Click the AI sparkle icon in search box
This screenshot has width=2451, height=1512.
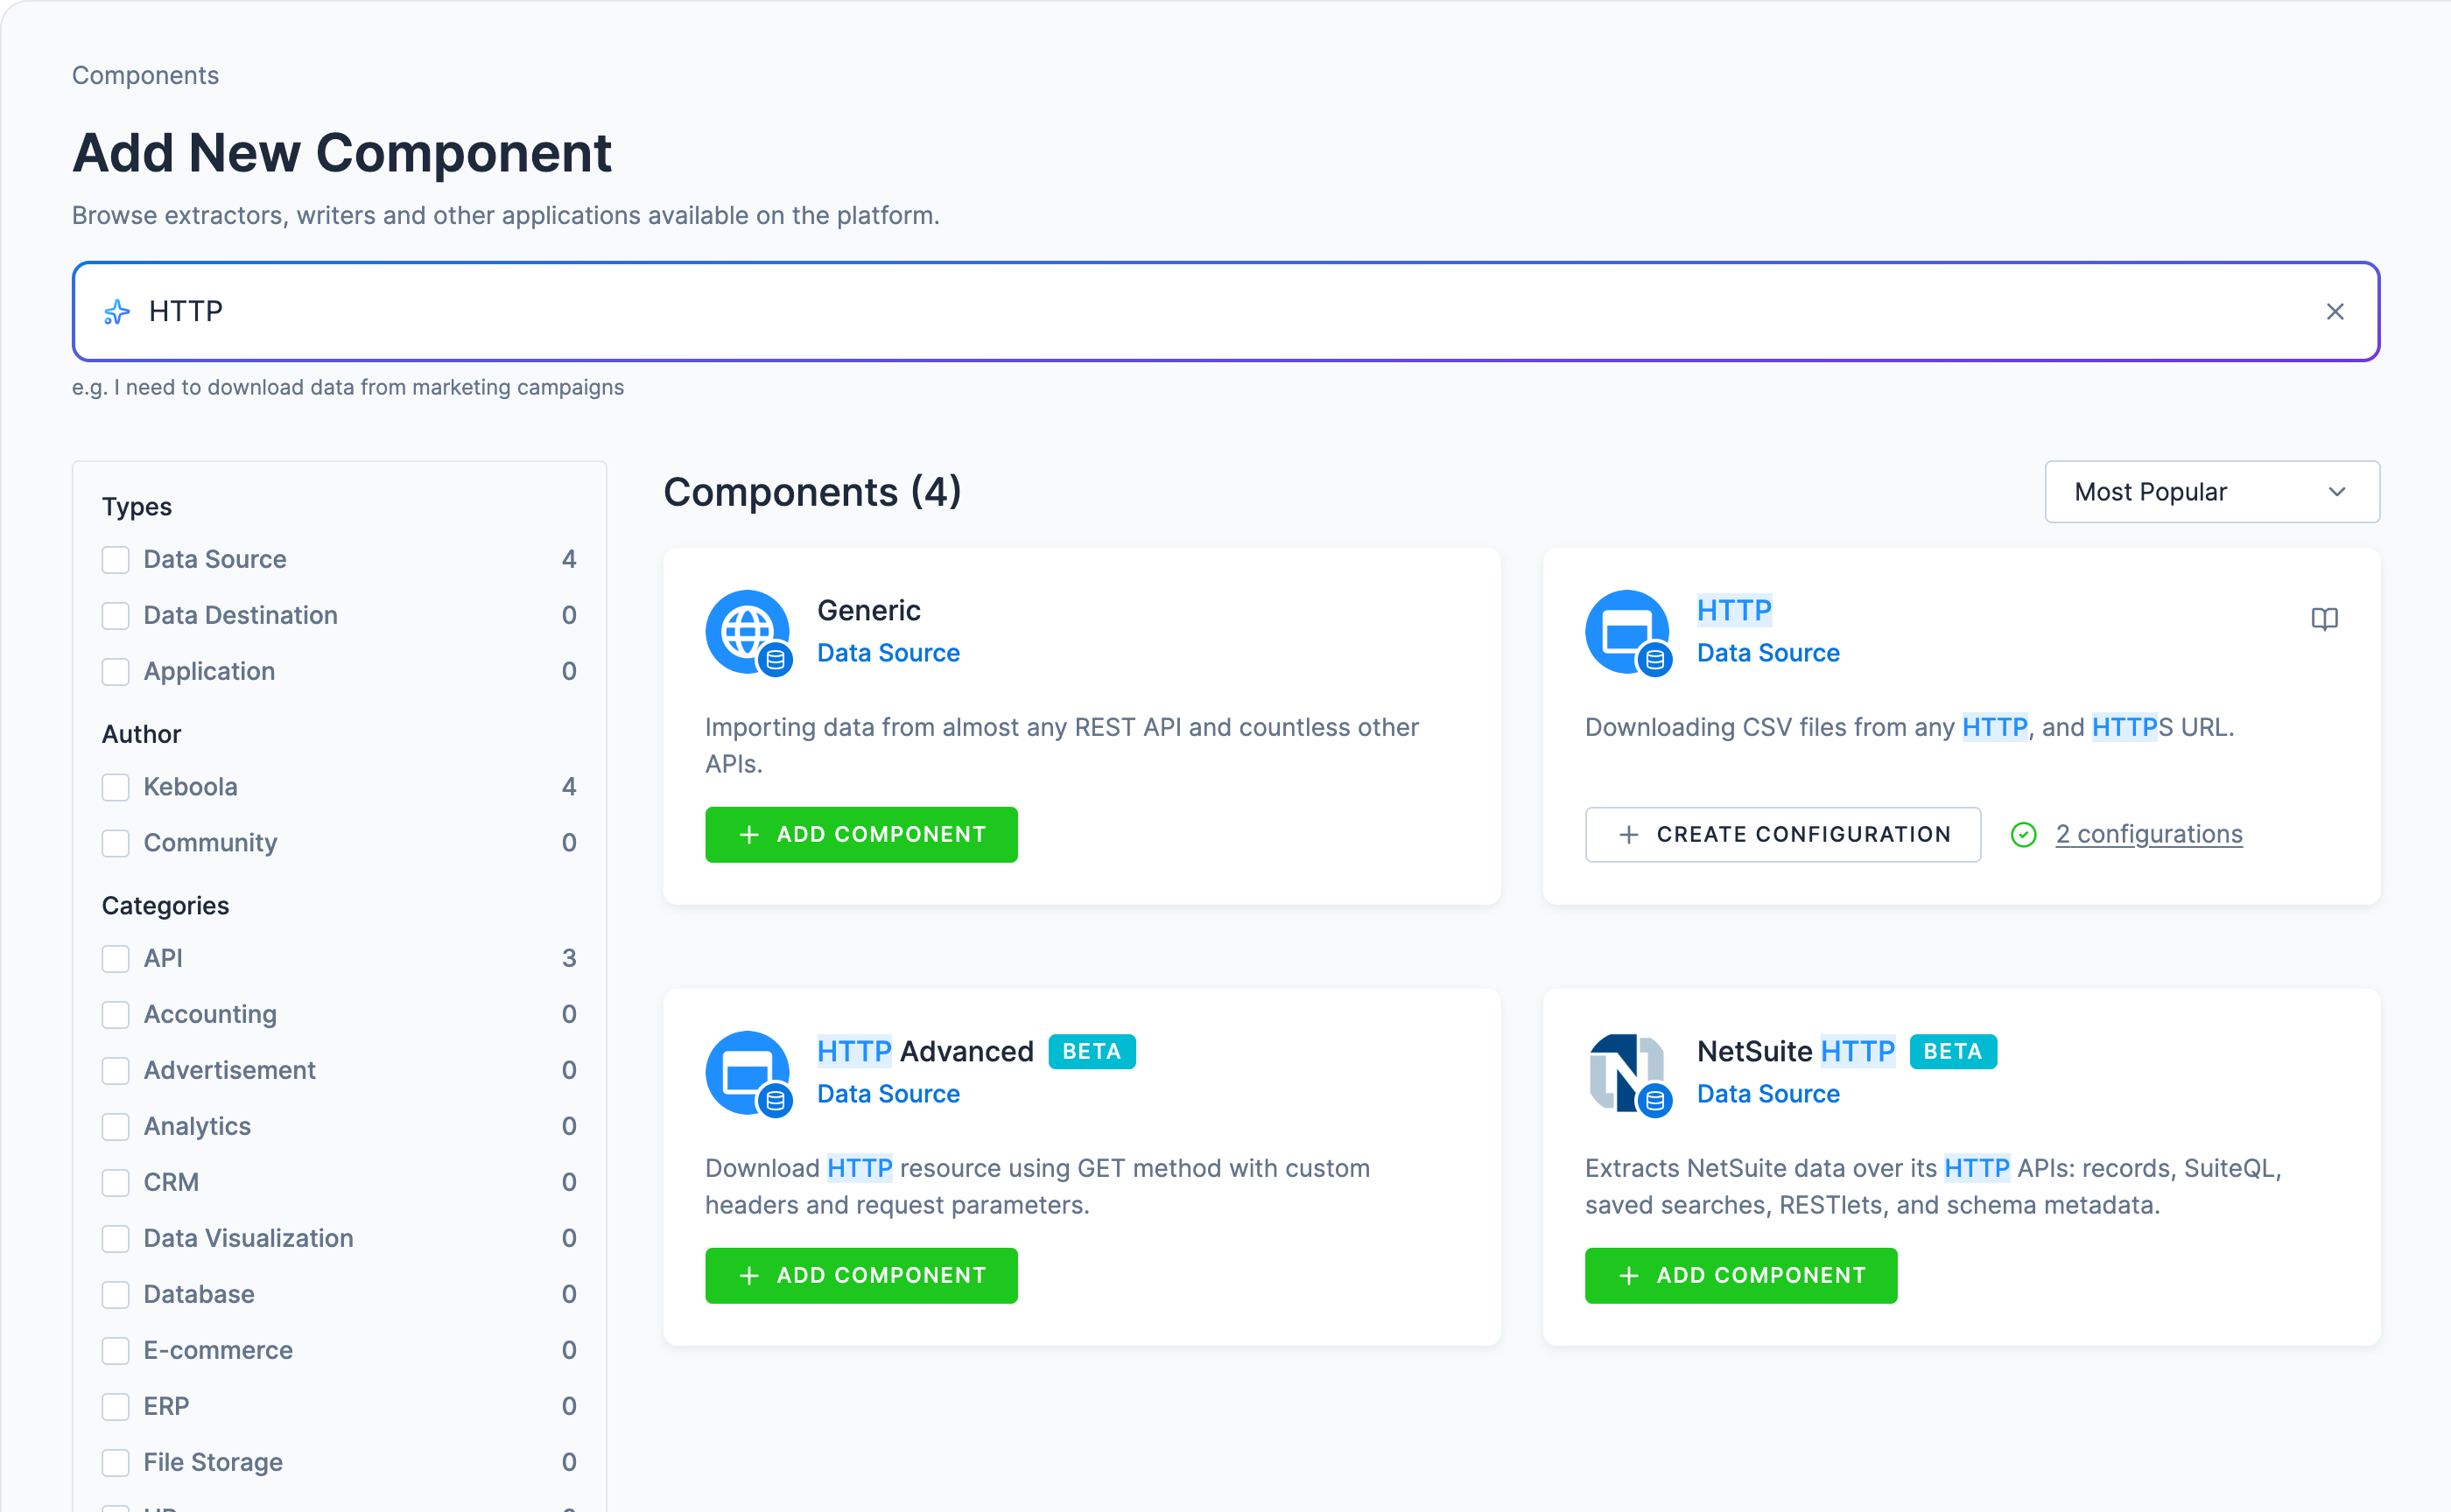pyautogui.click(x=117, y=312)
